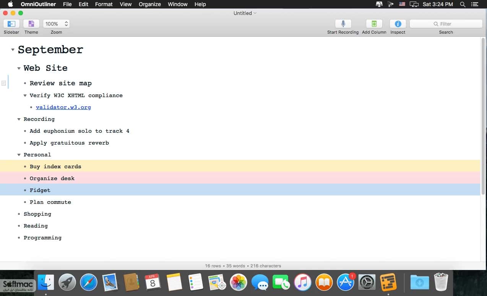The image size is (487, 296).
Task: Open the Inspect panel
Action: pos(398,24)
